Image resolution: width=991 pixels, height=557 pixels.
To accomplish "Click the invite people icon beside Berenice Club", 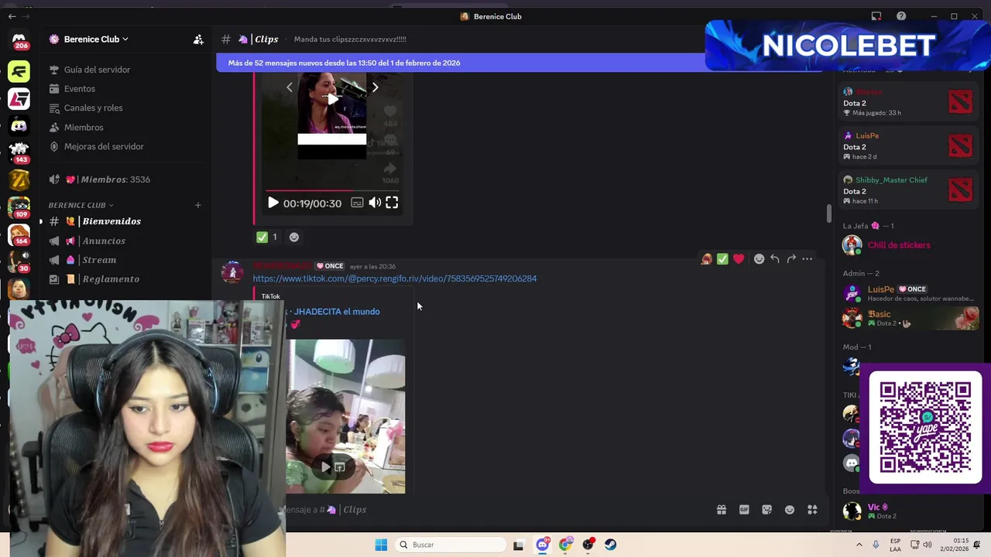I will point(198,39).
